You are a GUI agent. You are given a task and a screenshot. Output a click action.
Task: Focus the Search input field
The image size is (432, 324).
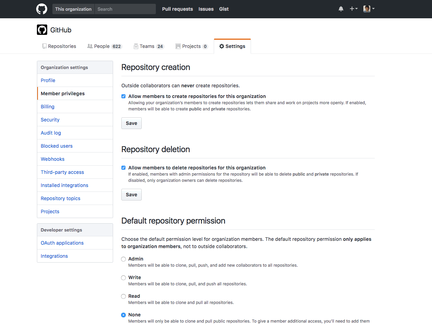click(125, 9)
